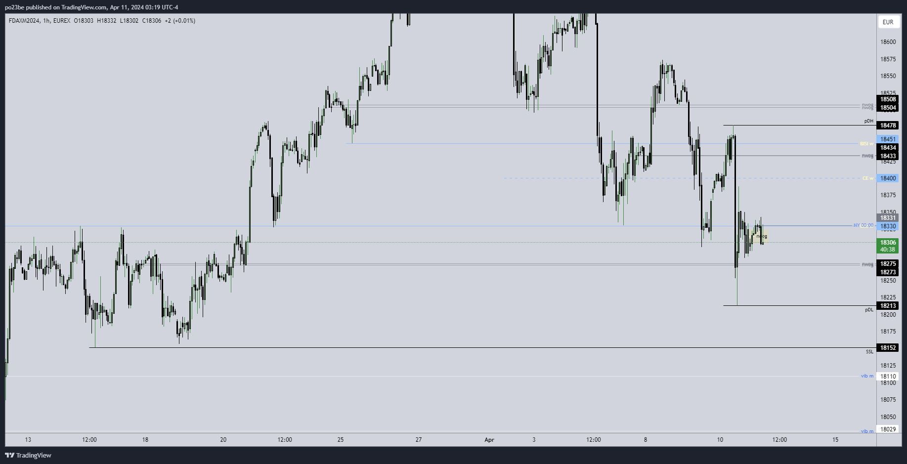
Task: Click Apr on the time axis
Action: coord(489,440)
